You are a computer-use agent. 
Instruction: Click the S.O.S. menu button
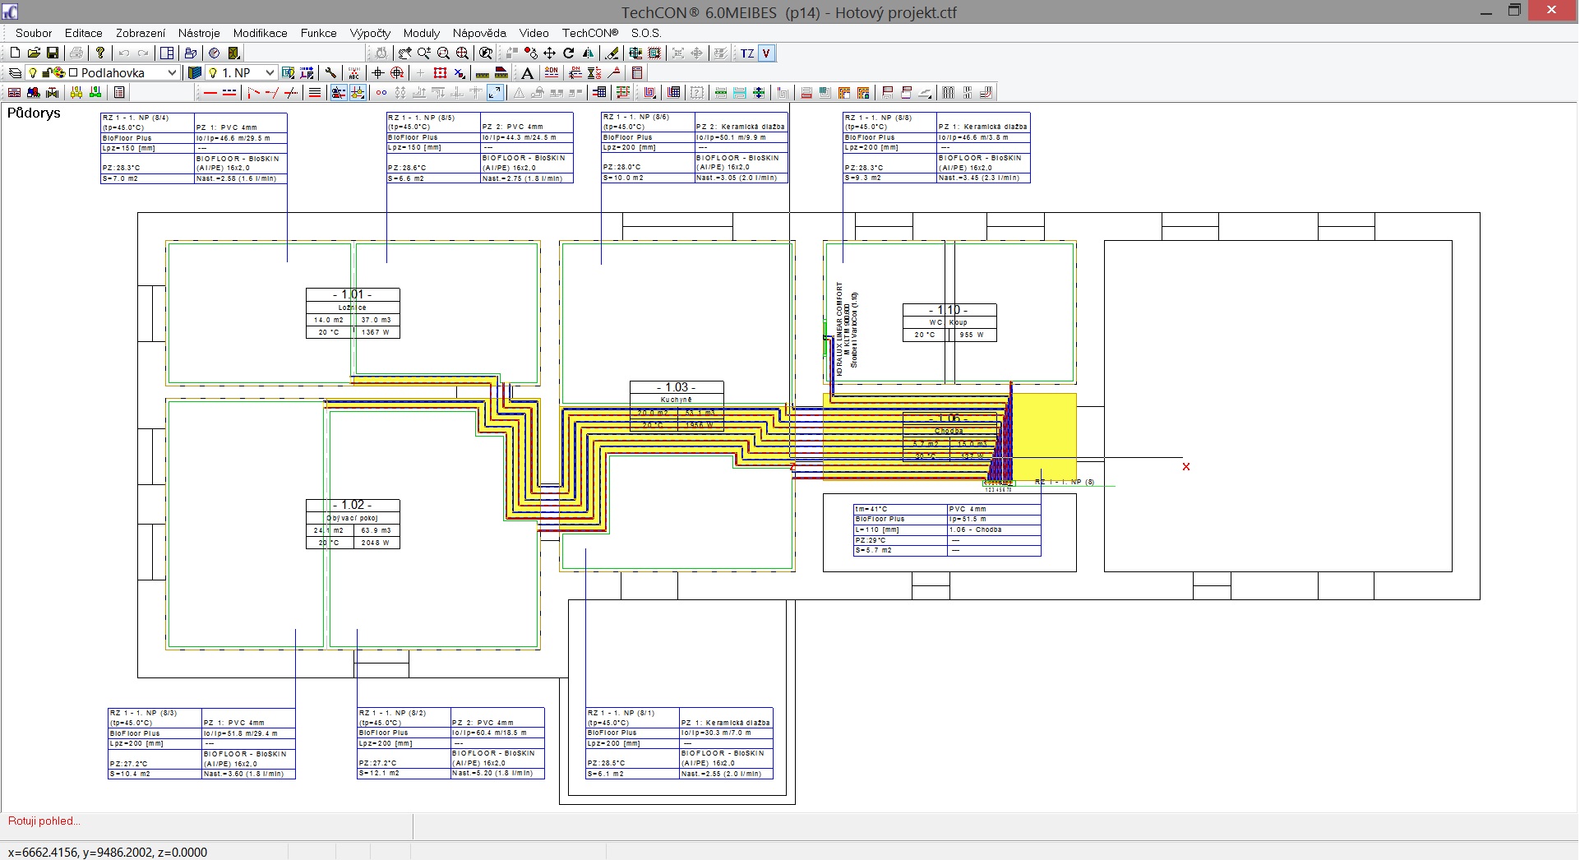[646, 33]
